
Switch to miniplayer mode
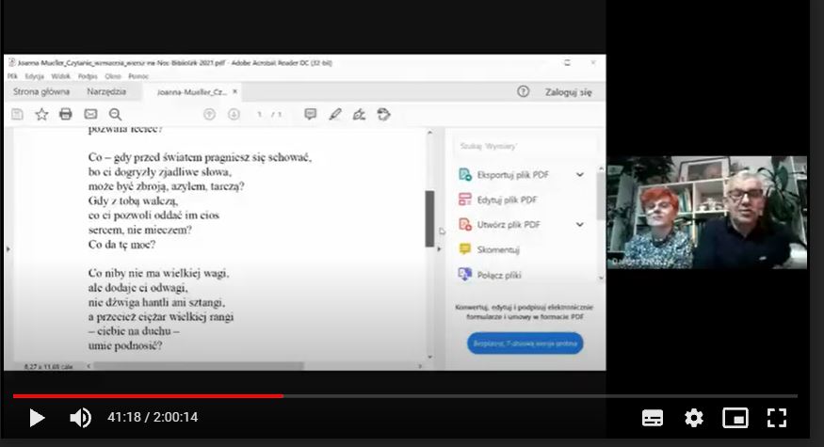[735, 418]
